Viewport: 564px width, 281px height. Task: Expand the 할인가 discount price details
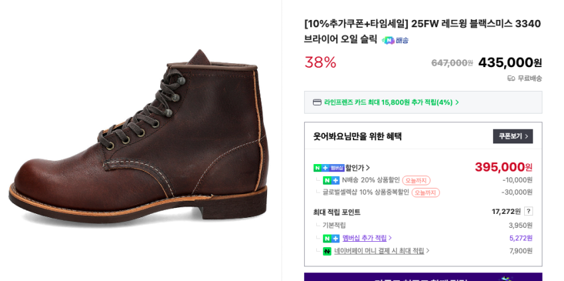point(357,168)
